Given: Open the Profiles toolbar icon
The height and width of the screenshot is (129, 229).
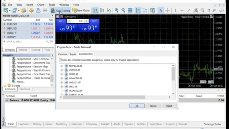Looking at the screenshot, I should (x=15, y=10).
